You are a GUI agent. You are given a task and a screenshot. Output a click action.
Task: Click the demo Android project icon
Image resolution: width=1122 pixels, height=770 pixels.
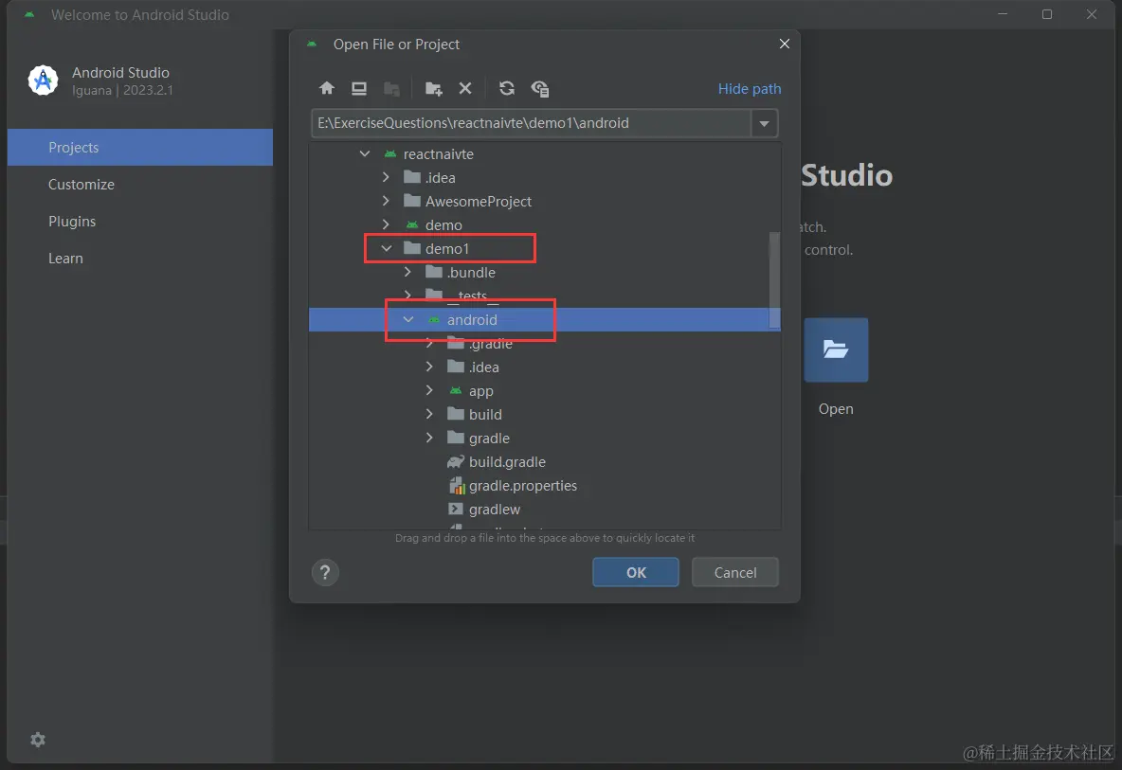411,224
